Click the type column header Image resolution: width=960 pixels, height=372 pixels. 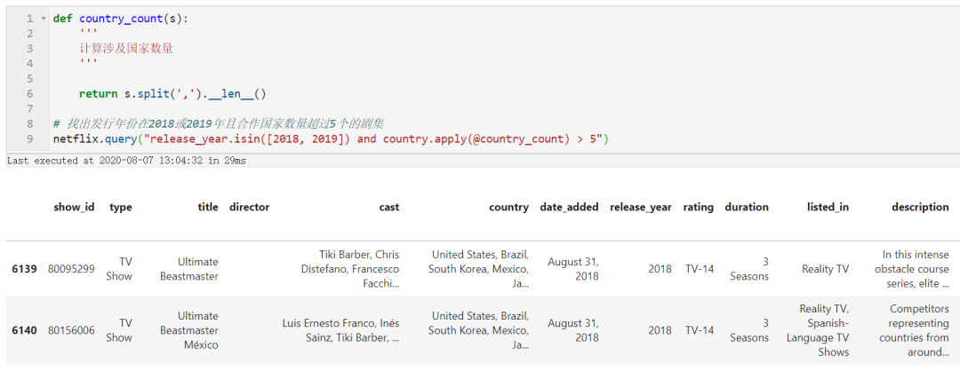click(x=121, y=207)
